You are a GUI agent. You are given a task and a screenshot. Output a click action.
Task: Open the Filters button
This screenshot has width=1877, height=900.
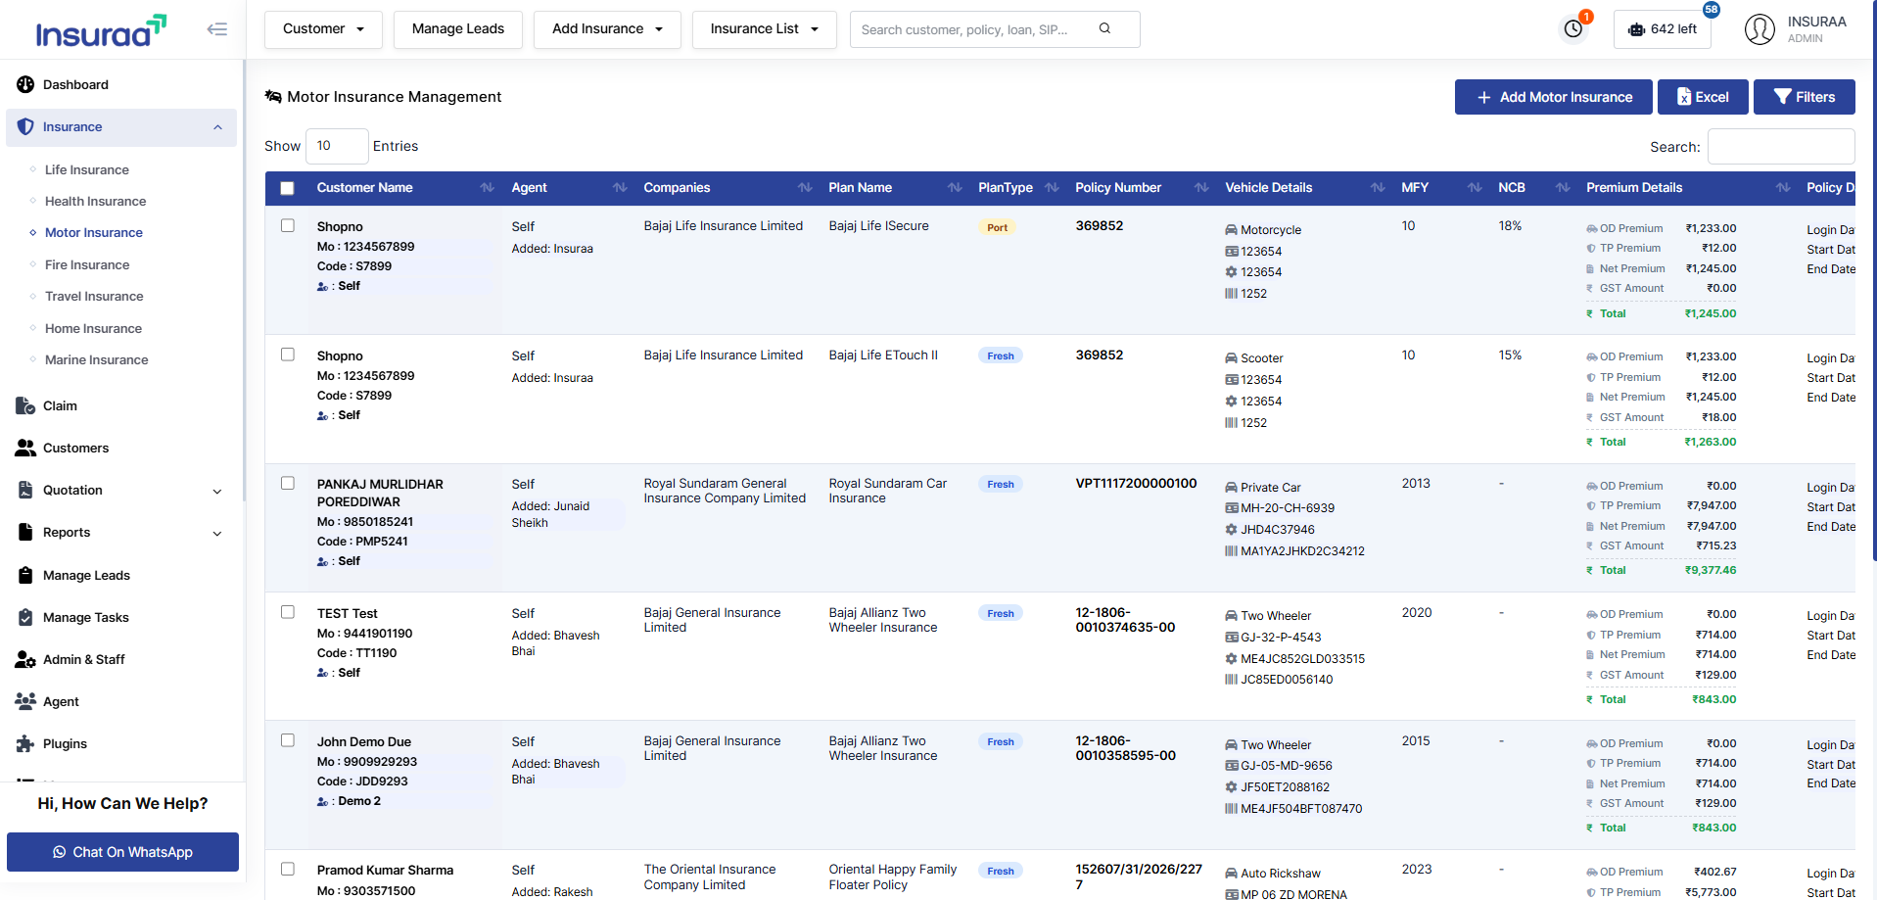[x=1804, y=97]
